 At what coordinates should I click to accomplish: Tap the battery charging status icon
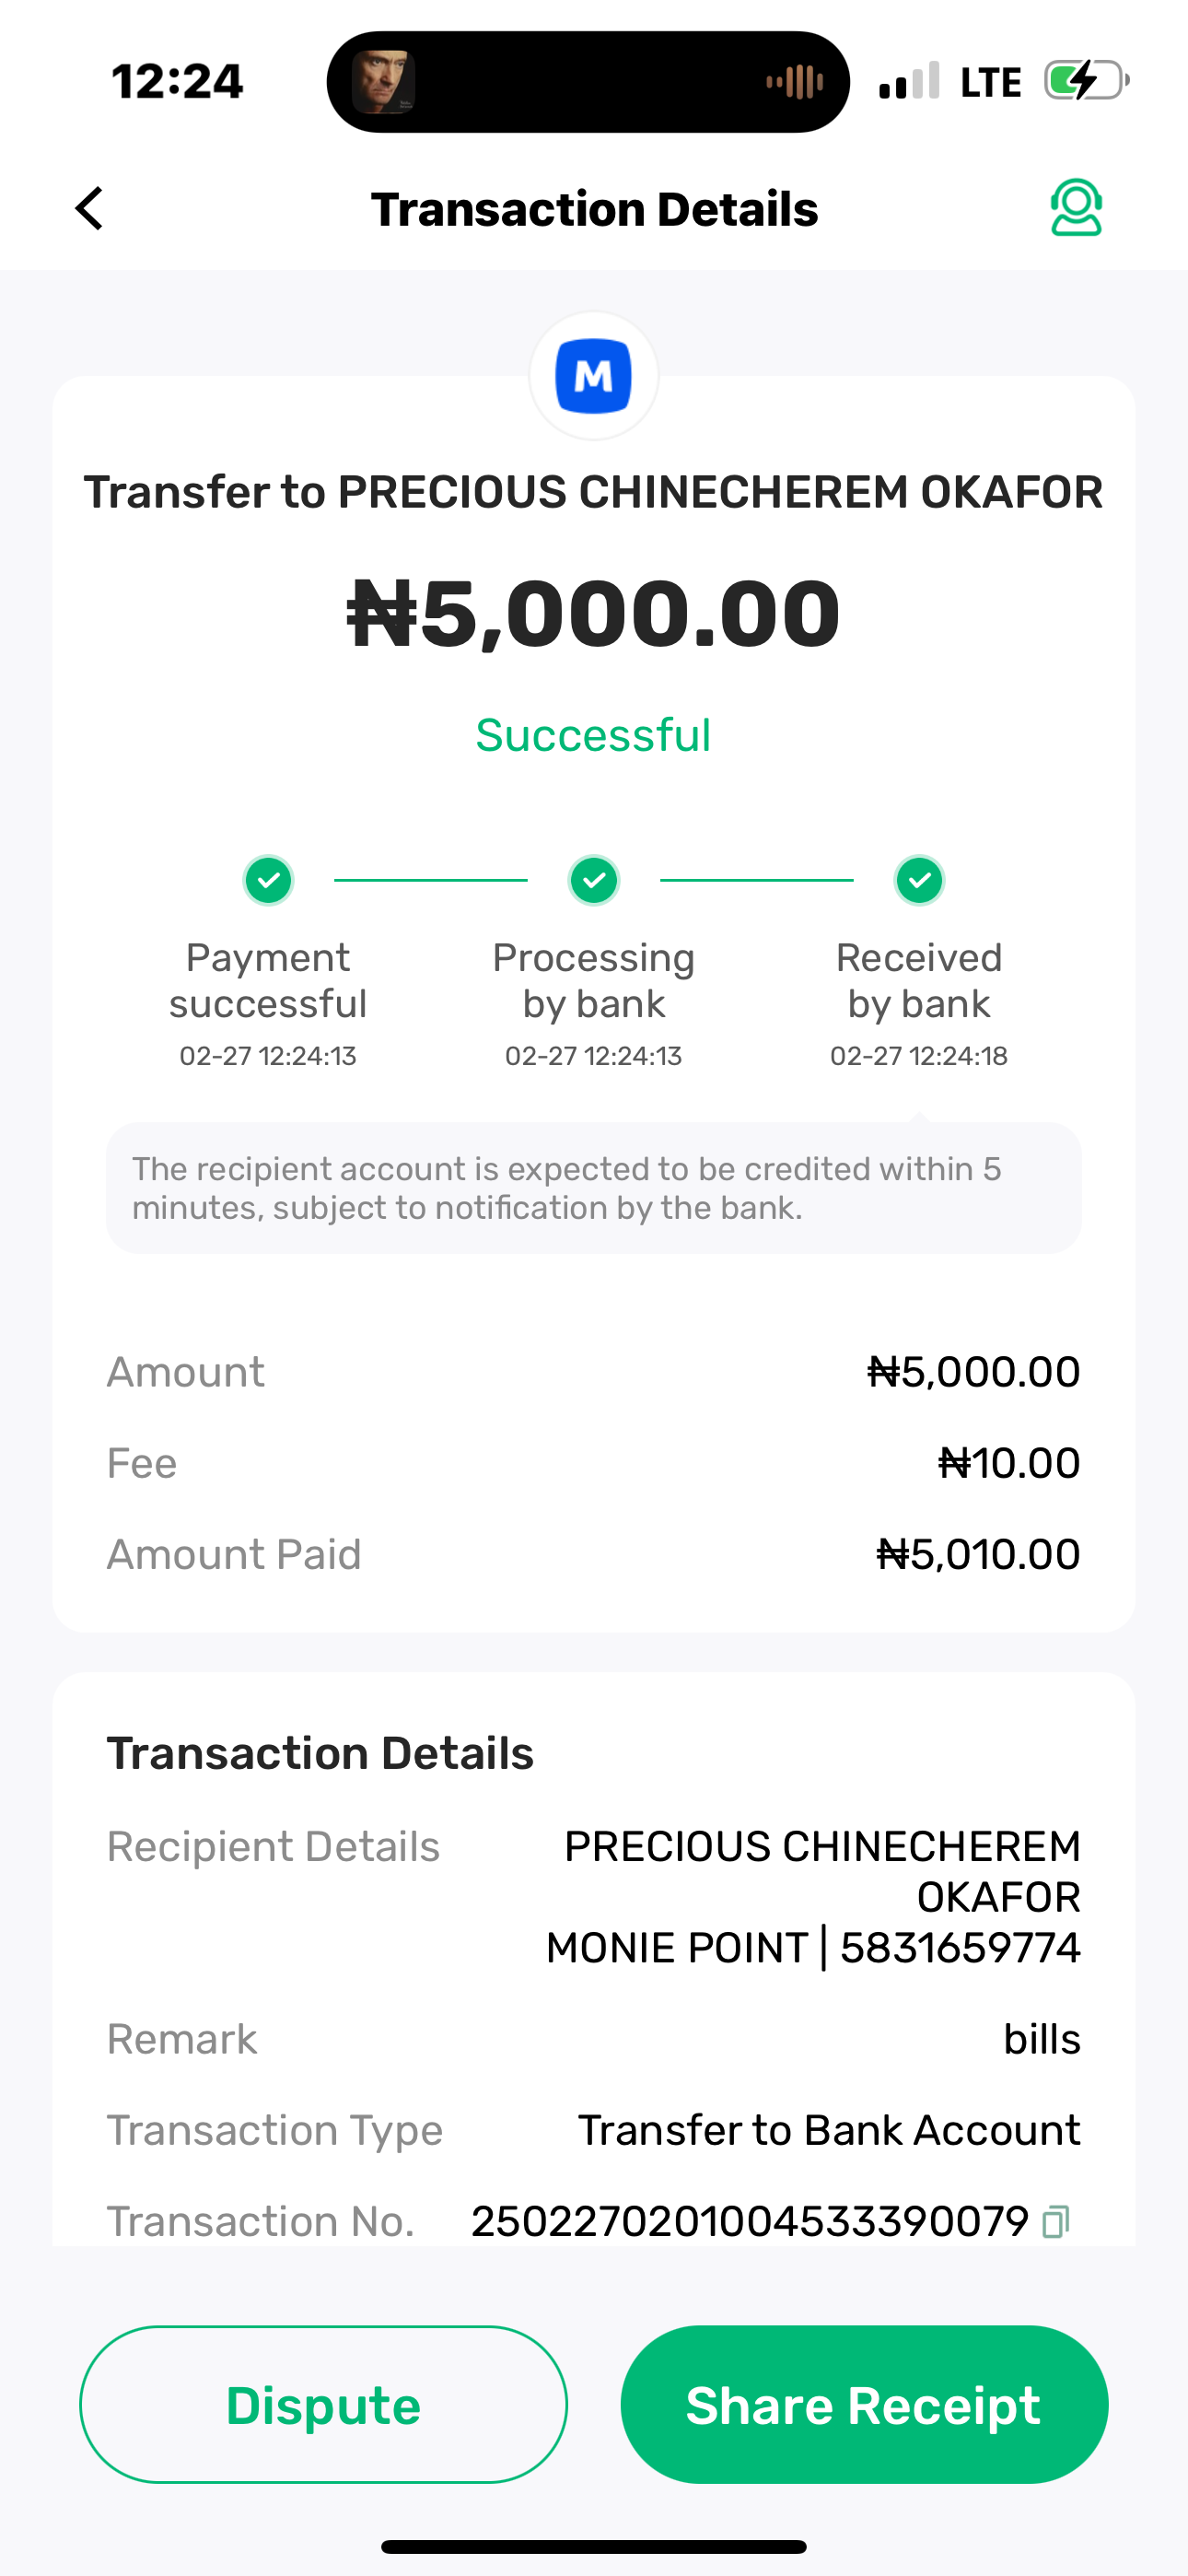coord(1086,81)
